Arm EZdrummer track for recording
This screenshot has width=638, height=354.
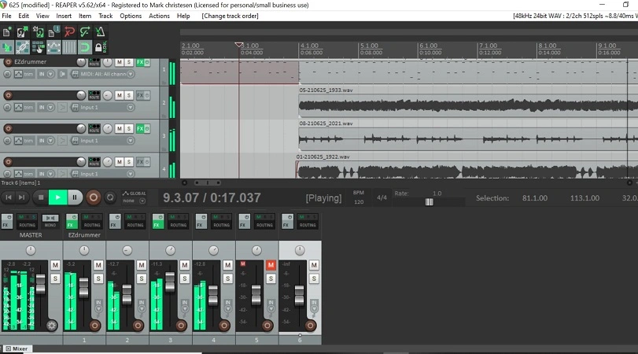tap(8, 62)
